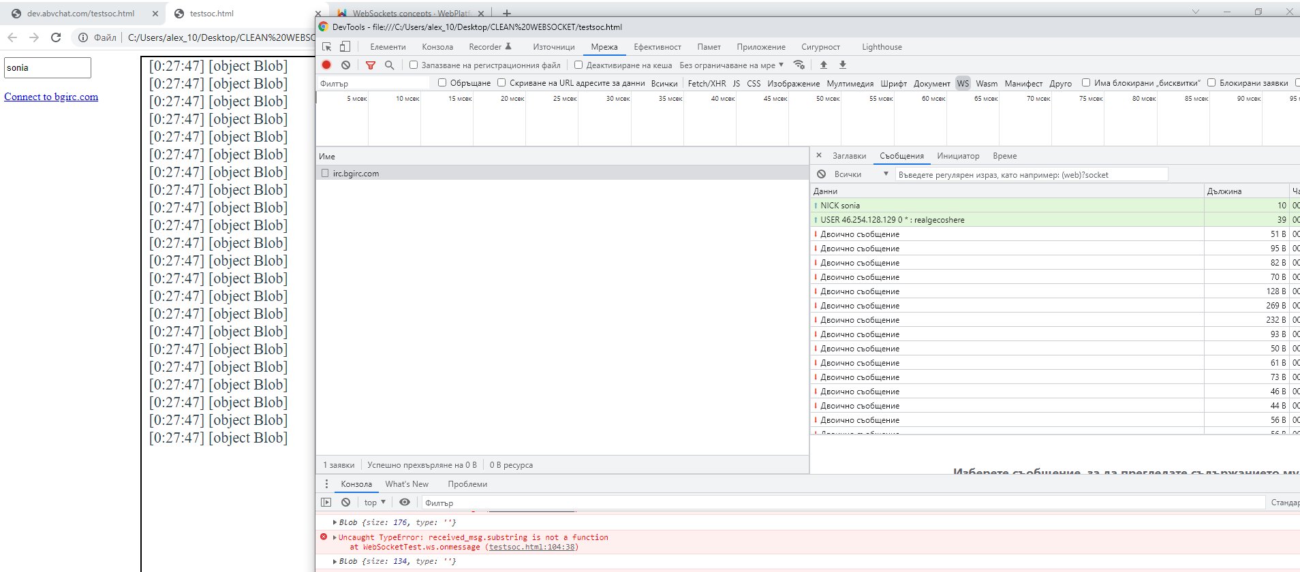Click the nickname input containing sonia

pos(48,67)
